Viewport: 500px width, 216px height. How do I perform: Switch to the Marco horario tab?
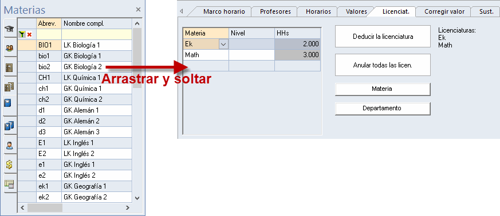click(x=224, y=11)
